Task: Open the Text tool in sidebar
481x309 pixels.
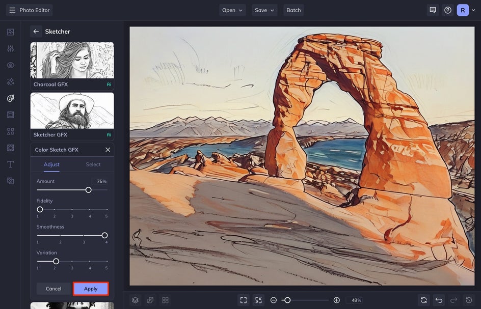Action: coord(10,164)
